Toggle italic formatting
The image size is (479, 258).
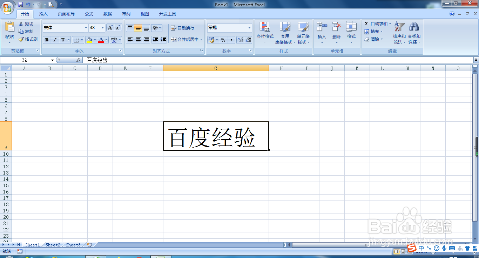pos(55,40)
